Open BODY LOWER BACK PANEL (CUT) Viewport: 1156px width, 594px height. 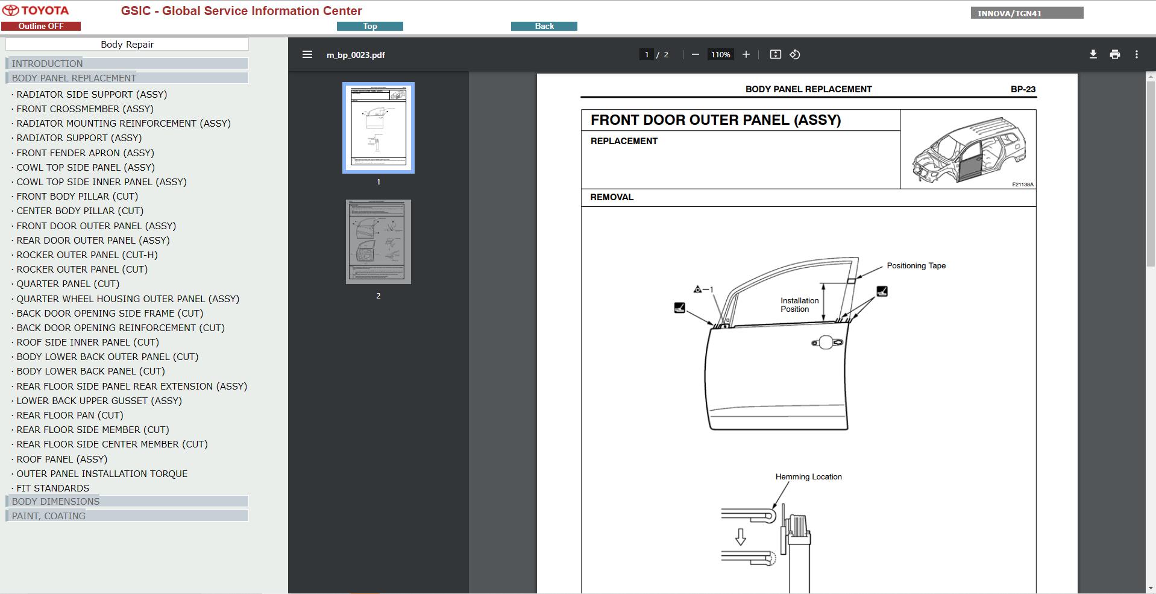tap(90, 371)
